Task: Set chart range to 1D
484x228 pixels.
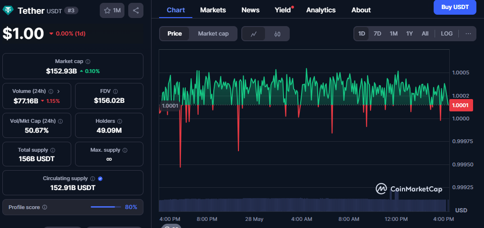Action: [x=361, y=34]
